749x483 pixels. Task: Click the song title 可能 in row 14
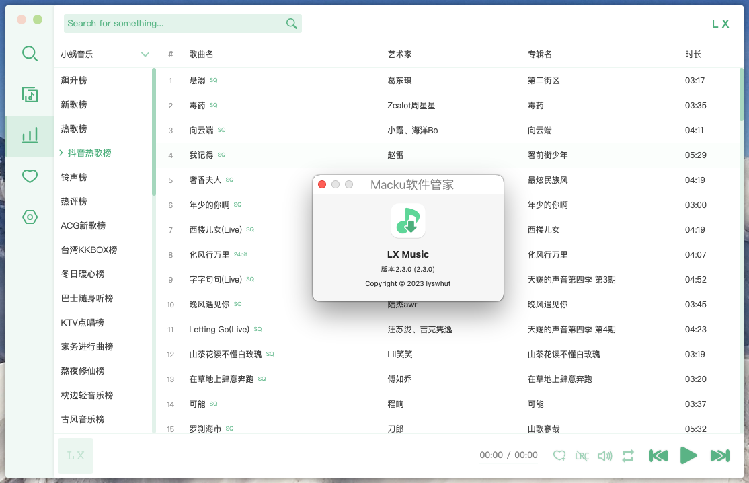(x=197, y=404)
